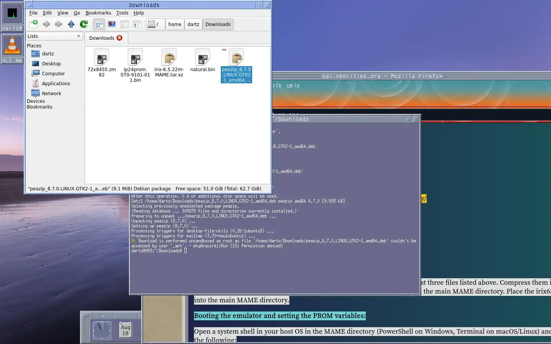Click the sidebar Bookmarks section heading
Image resolution: width=551 pixels, height=344 pixels.
point(39,107)
